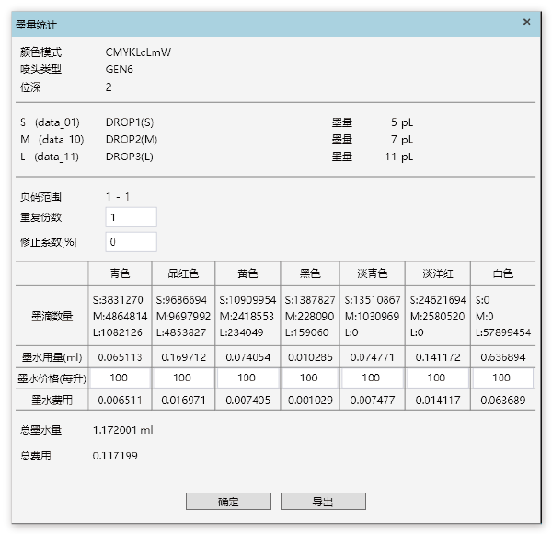The height and width of the screenshot is (534, 552).
Task: Edit the 淡洋红 ink price field
Action: [x=438, y=378]
